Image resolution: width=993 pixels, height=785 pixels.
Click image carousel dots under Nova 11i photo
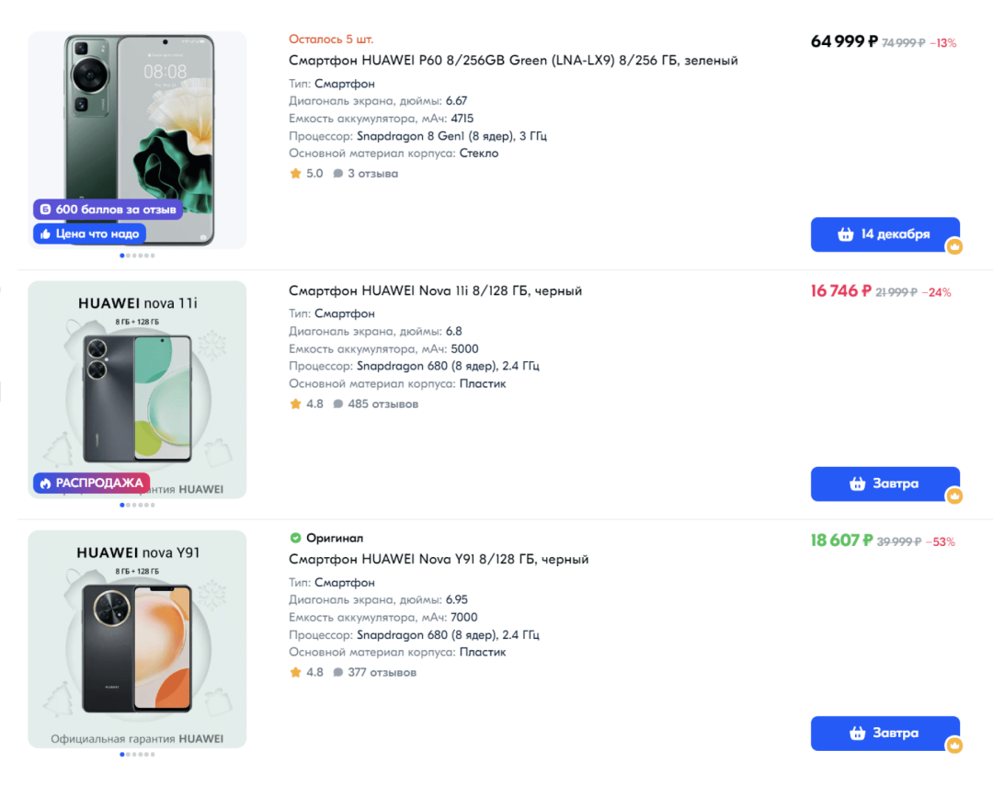click(137, 505)
